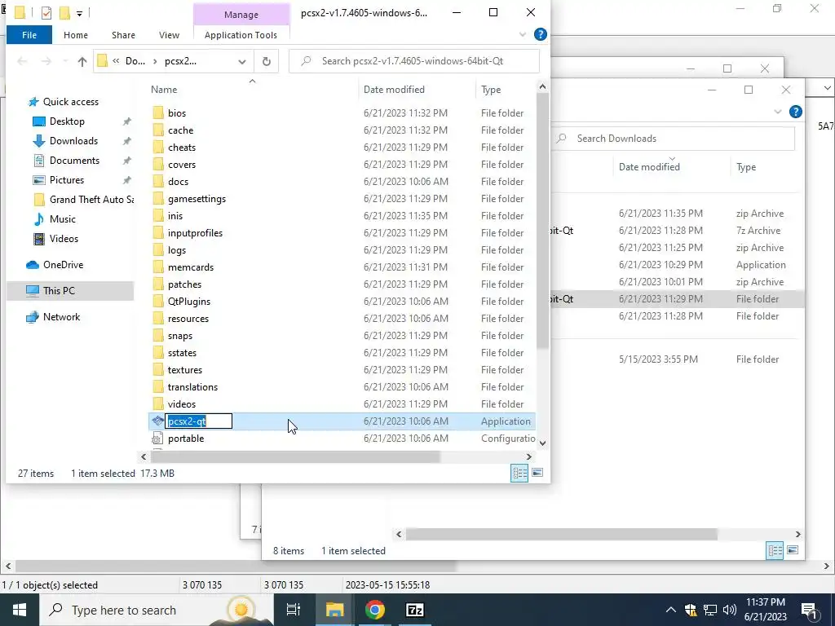
Task: Select This PC in navigation pane
Action: [x=59, y=291]
